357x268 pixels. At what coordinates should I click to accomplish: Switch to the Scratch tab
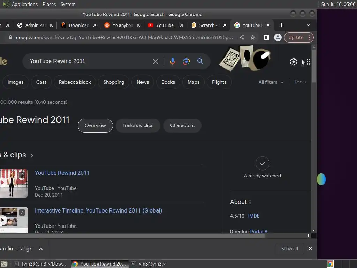(208, 25)
